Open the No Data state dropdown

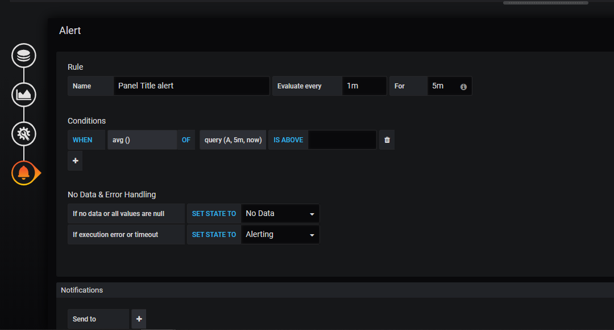click(280, 214)
